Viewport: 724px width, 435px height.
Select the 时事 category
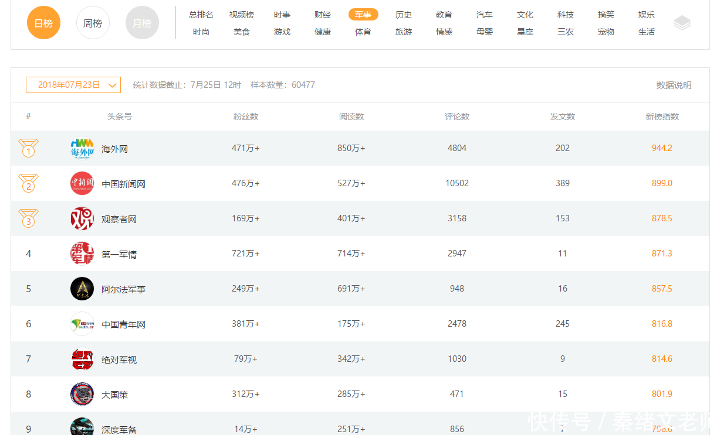pos(282,15)
